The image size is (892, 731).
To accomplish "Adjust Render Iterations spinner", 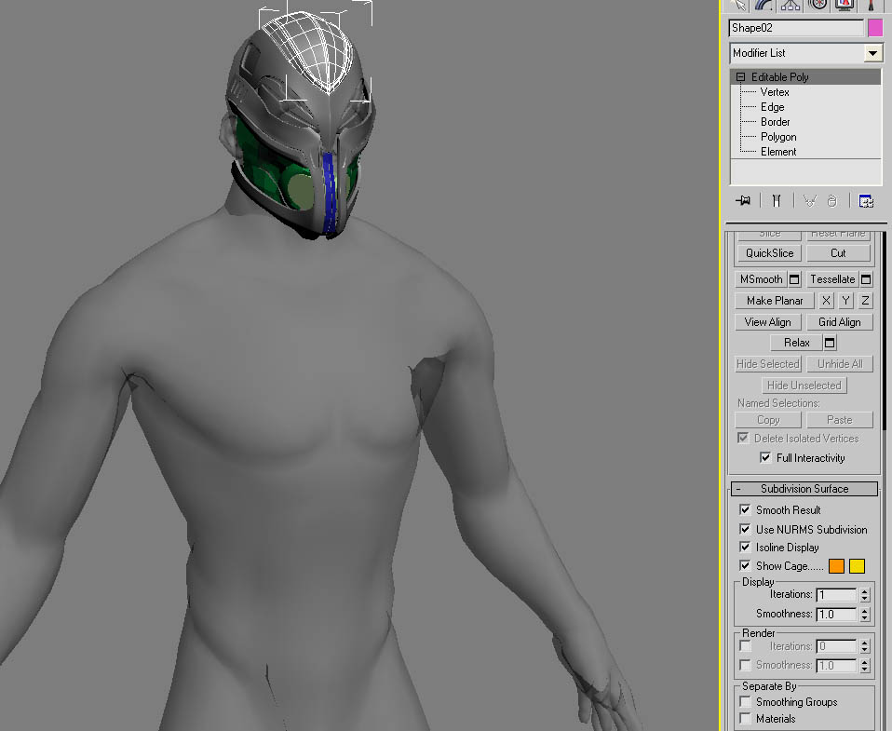I will point(865,647).
